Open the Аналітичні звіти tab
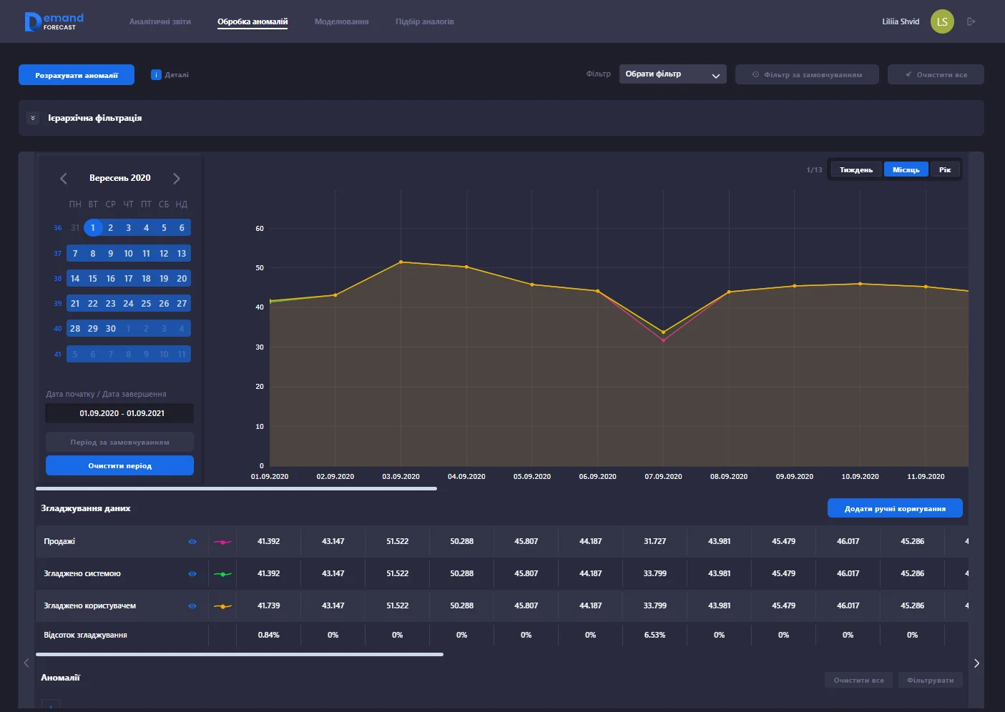This screenshot has height=712, width=1005. [x=160, y=21]
